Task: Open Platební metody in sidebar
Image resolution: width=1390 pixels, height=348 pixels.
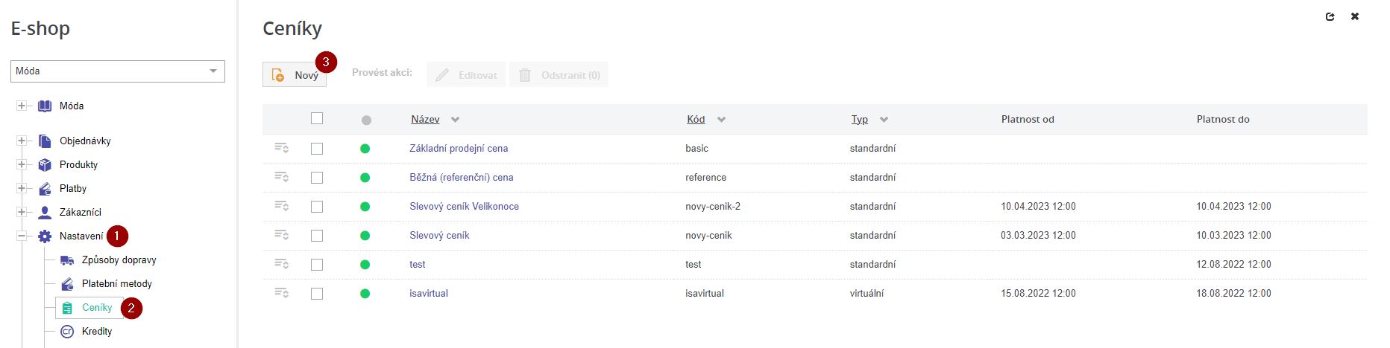Action: point(116,284)
